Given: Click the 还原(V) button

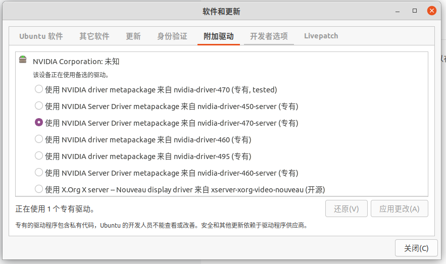Looking at the screenshot, I should [346, 208].
